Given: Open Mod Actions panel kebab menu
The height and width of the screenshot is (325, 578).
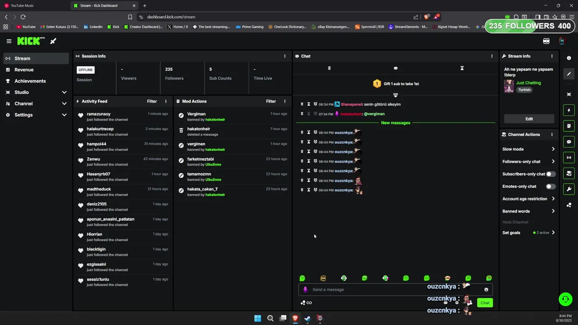Looking at the screenshot, I should click(x=284, y=102).
